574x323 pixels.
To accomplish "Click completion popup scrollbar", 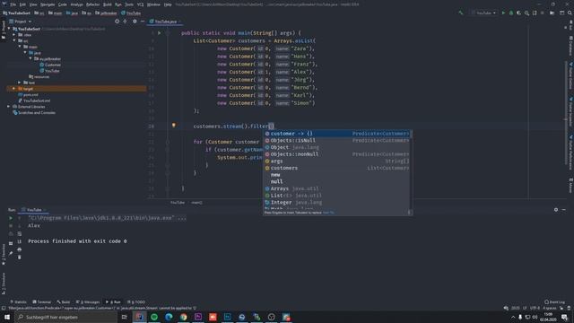I will pyautogui.click(x=411, y=134).
